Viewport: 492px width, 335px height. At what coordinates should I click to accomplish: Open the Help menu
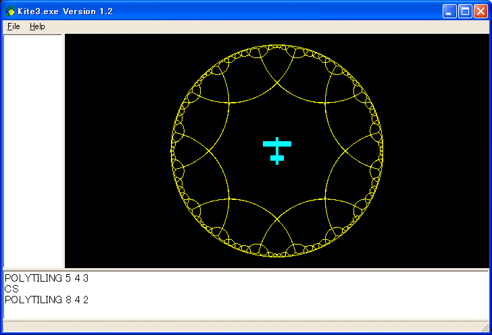[37, 26]
